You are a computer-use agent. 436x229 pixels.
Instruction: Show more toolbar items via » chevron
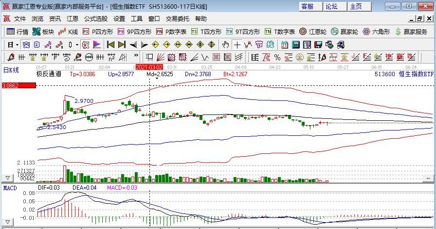click(x=136, y=56)
